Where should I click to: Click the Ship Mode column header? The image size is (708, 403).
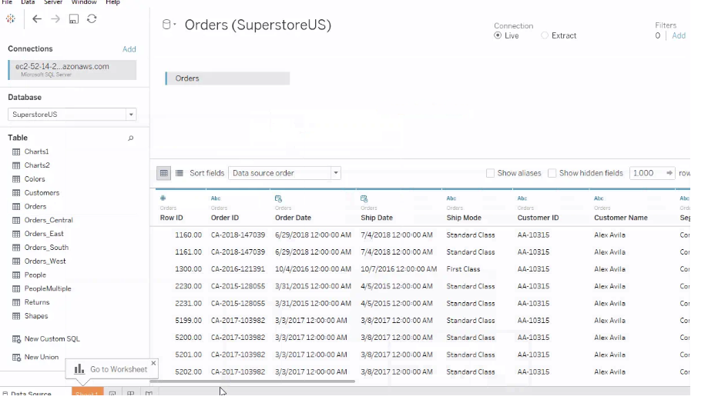click(464, 218)
